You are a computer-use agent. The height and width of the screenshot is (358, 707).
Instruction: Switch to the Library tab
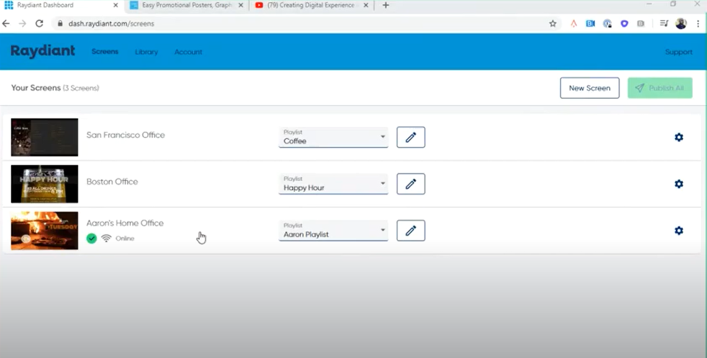pos(146,52)
